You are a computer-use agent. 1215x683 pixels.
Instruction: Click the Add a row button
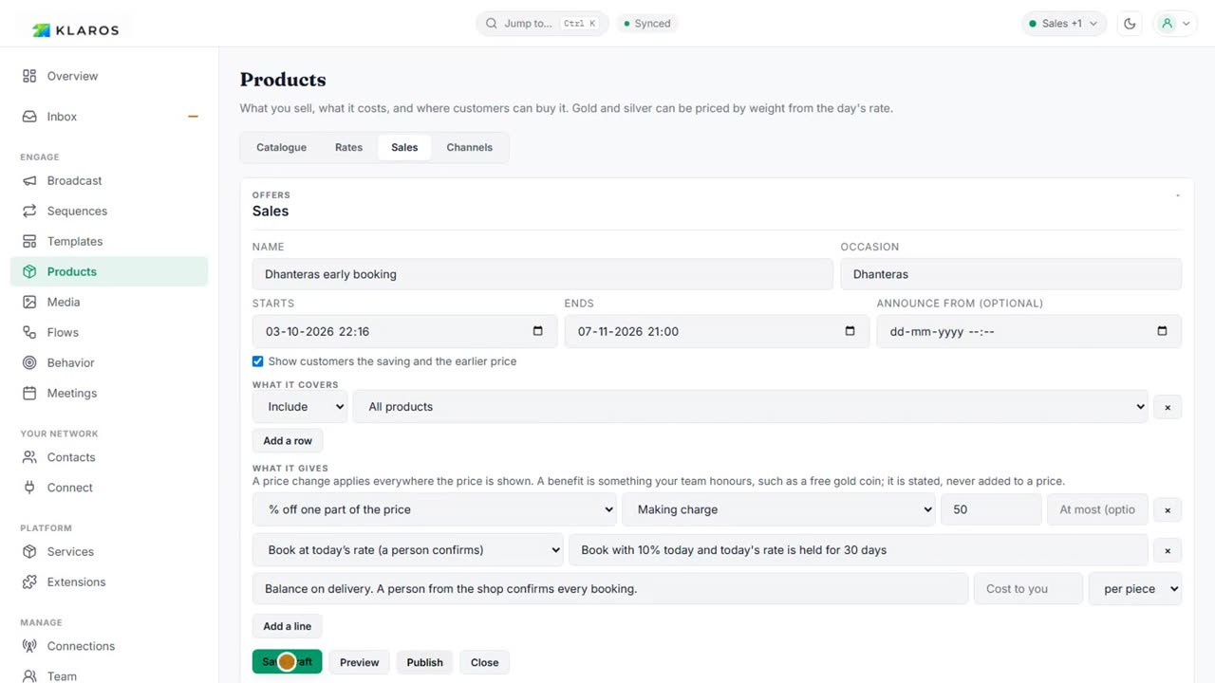(x=288, y=440)
